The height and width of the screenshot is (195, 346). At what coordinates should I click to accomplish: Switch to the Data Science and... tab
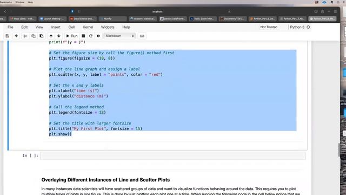click(x=82, y=19)
